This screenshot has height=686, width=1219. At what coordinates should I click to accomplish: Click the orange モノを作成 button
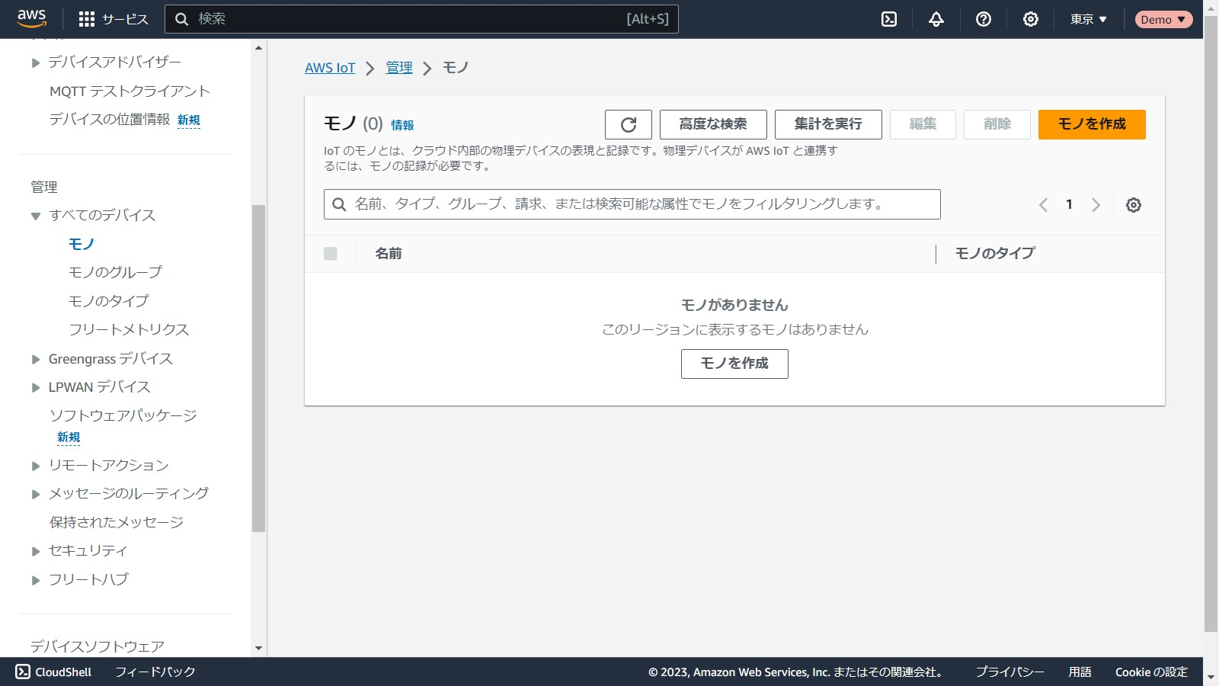pos(1091,124)
